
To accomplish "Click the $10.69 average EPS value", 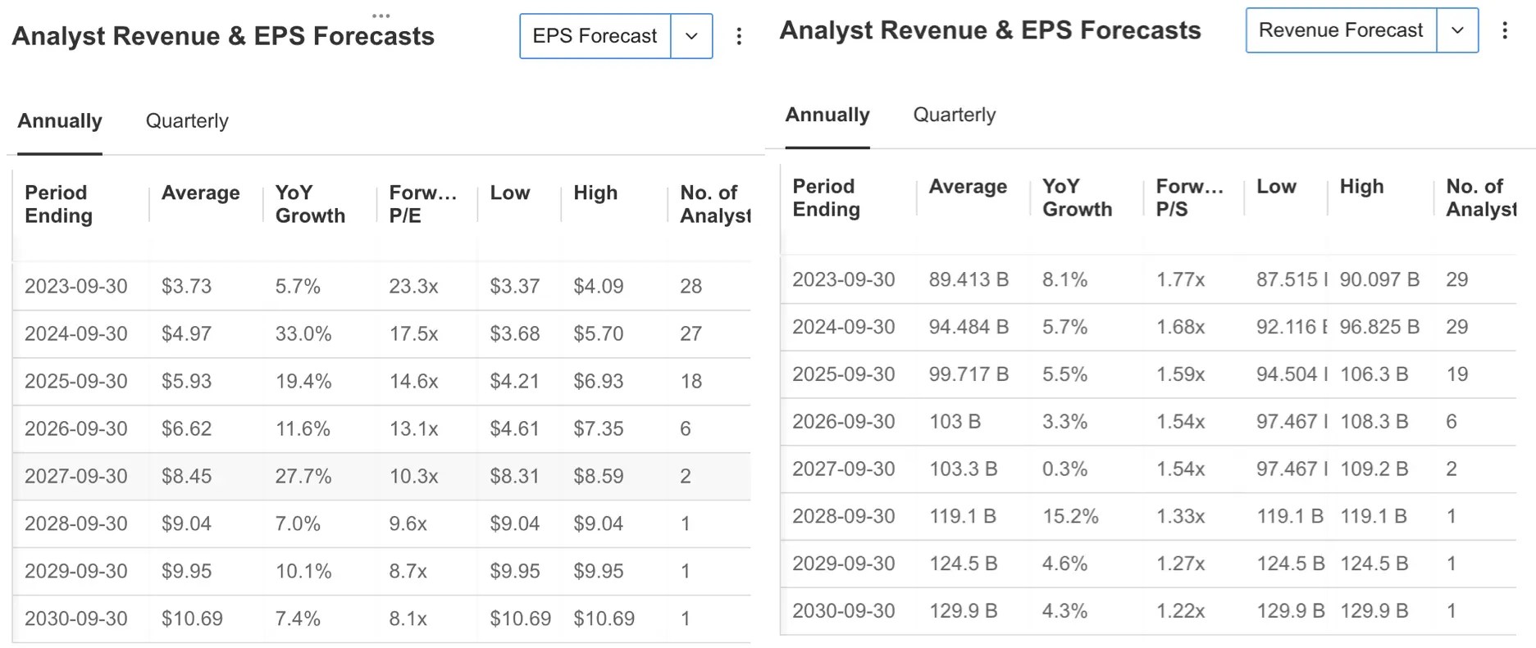I will (192, 619).
